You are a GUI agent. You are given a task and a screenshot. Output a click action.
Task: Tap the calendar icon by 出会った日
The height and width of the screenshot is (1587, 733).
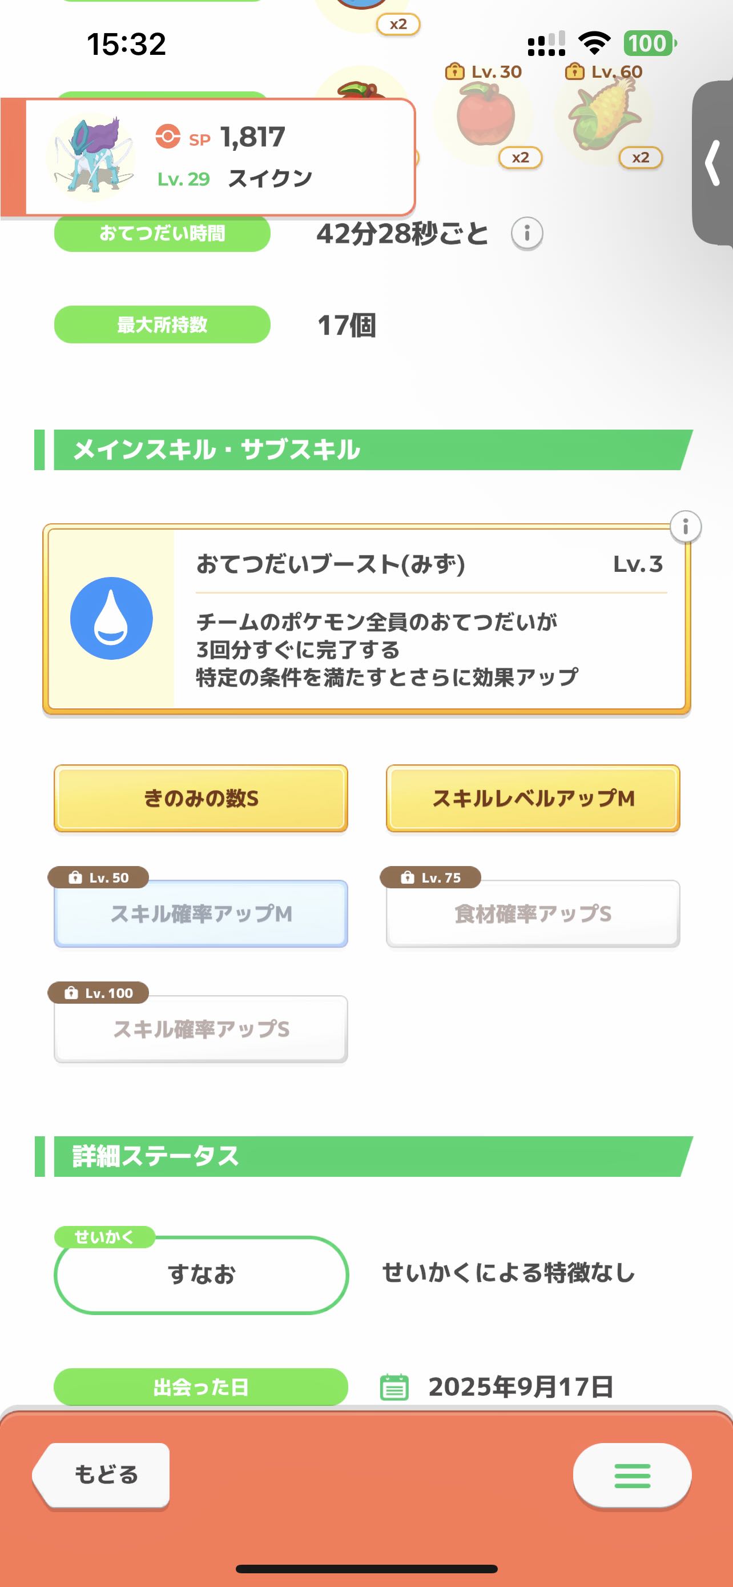click(x=394, y=1387)
